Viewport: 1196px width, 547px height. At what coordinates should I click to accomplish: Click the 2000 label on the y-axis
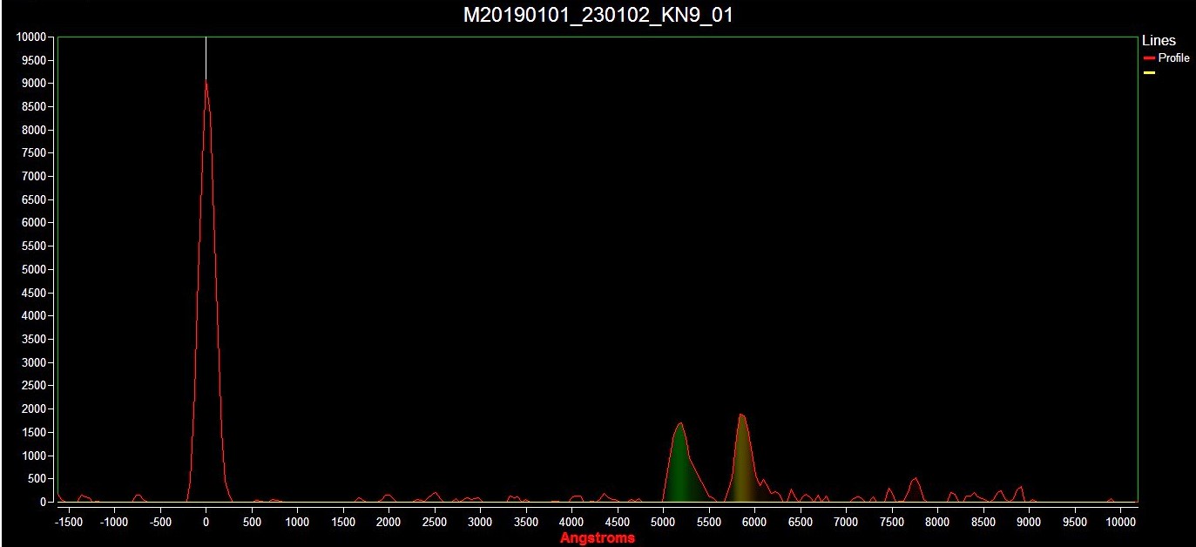(x=32, y=409)
